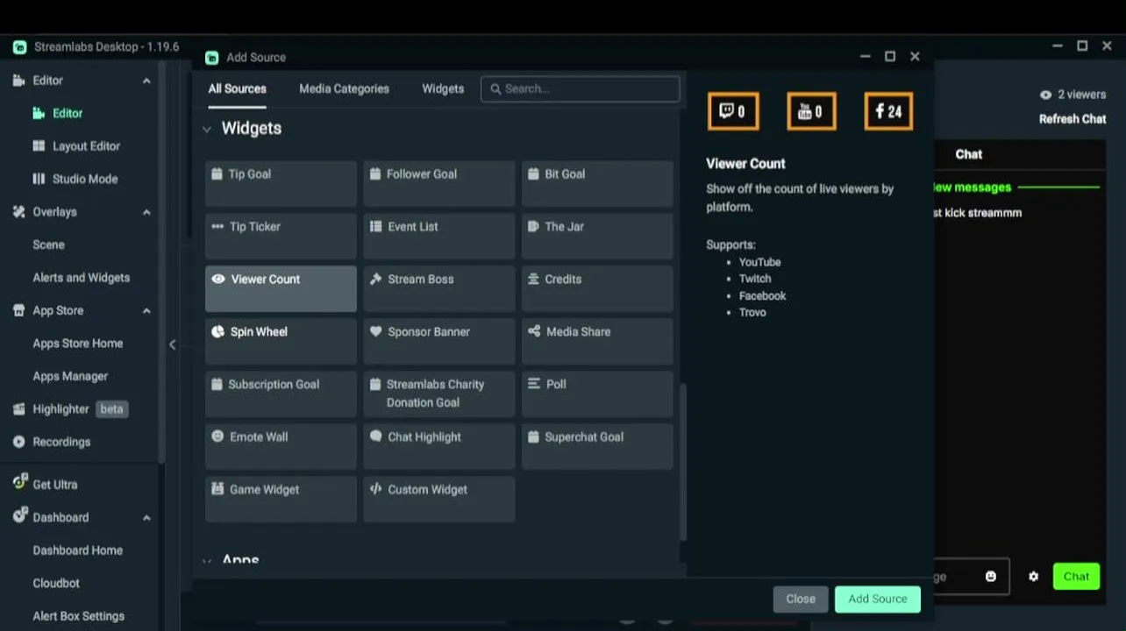The height and width of the screenshot is (631, 1126).
Task: Switch to the Widgets tab
Action: pos(443,89)
